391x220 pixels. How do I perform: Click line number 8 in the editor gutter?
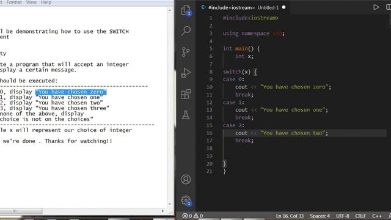click(x=211, y=72)
